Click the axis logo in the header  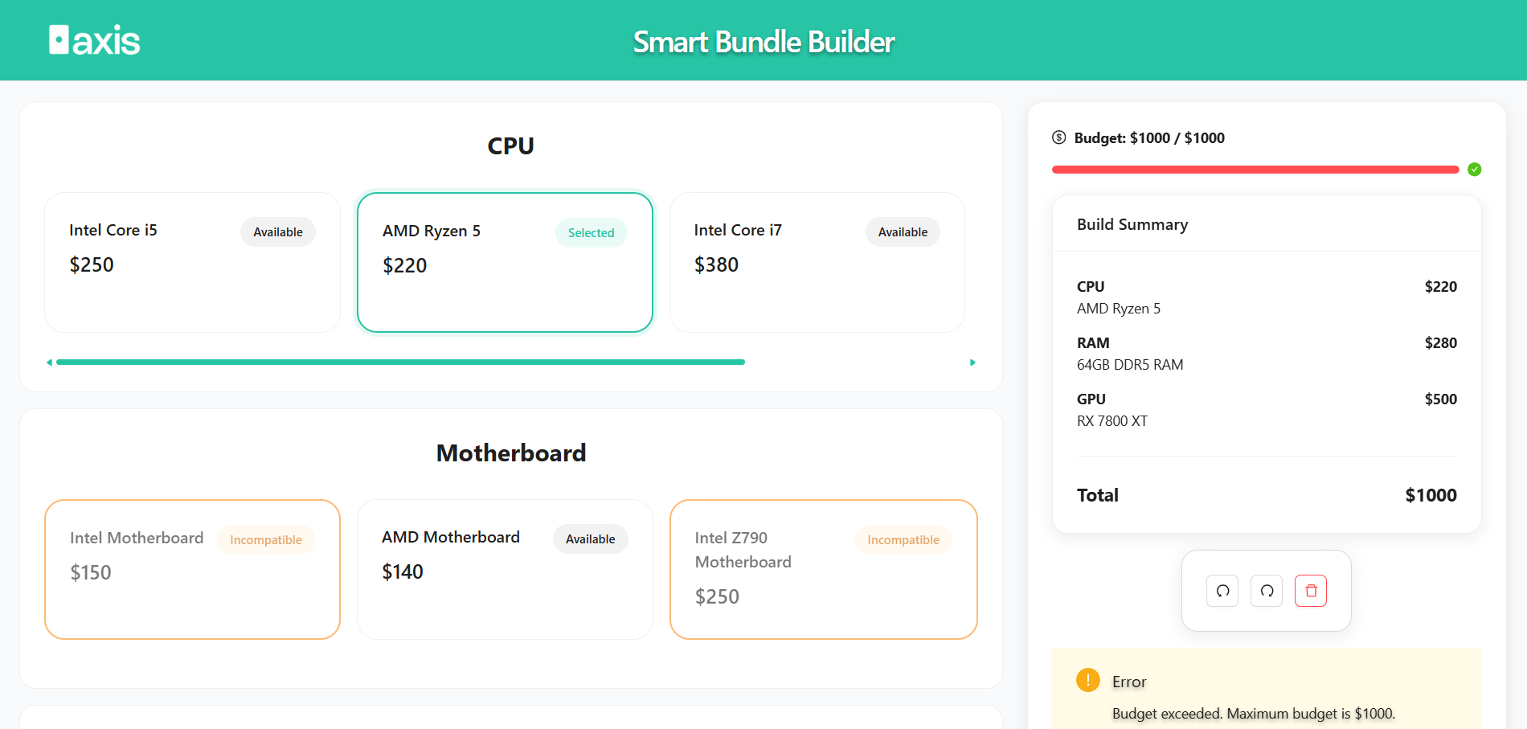[x=94, y=40]
